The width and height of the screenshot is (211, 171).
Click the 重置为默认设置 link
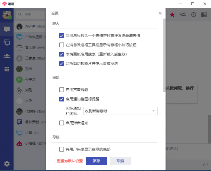pyautogui.click(x=70, y=161)
